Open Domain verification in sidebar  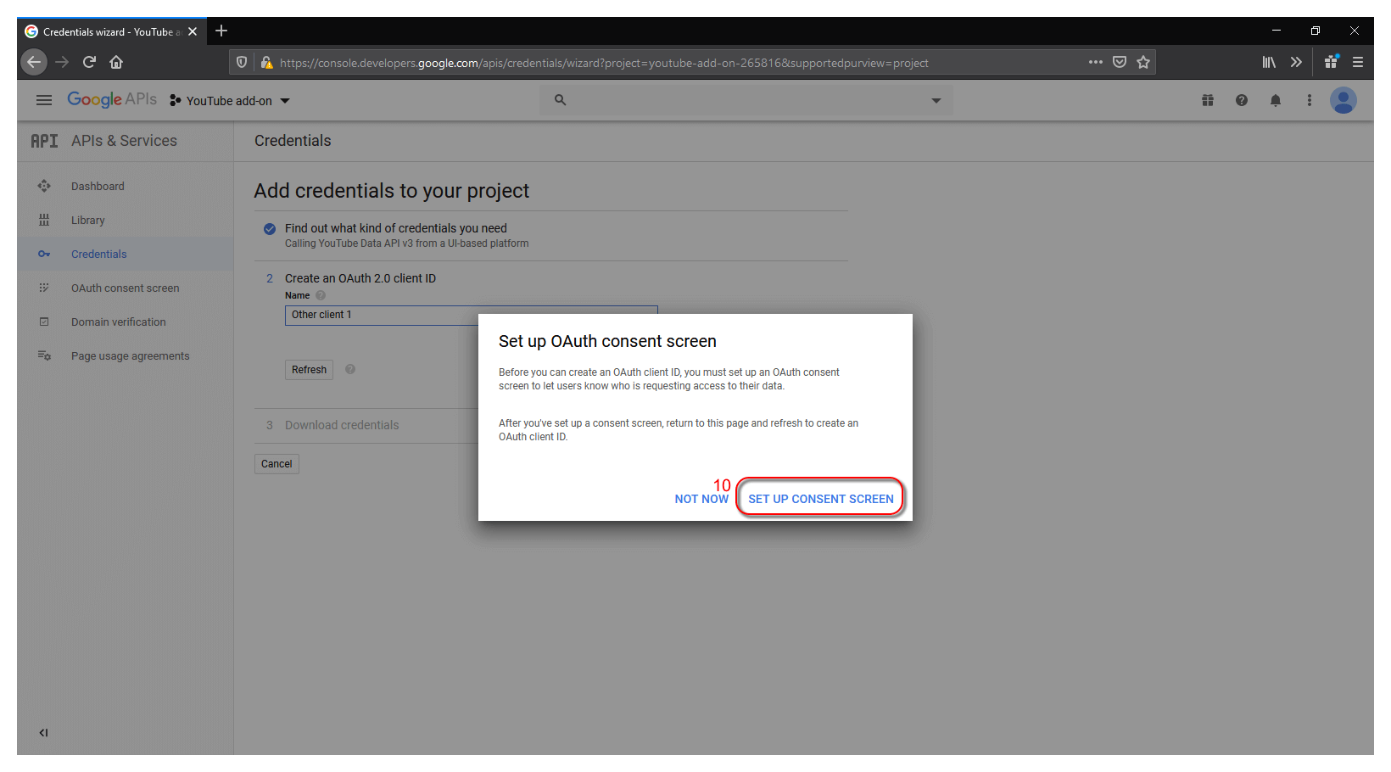click(x=119, y=322)
